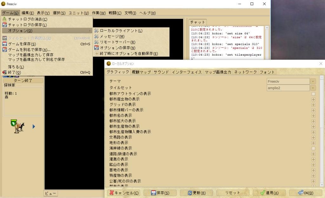Click chat scrollbar up arrow
The image size is (325, 198).
[267, 28]
